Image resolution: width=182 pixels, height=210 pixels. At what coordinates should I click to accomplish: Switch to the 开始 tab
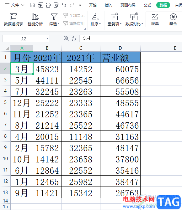click(93, 5)
